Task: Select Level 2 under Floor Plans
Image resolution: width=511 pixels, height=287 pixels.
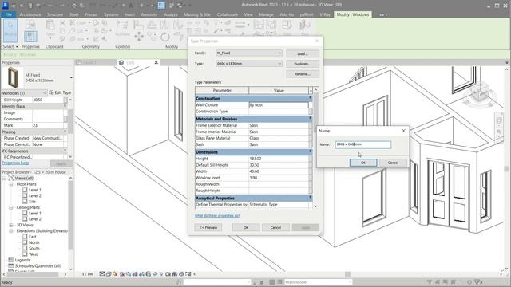Action: [x=35, y=195]
